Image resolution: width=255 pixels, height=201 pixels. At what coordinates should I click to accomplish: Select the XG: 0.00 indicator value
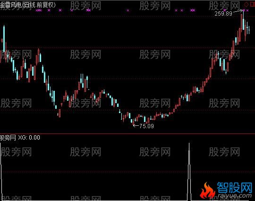pyautogui.click(x=29, y=138)
